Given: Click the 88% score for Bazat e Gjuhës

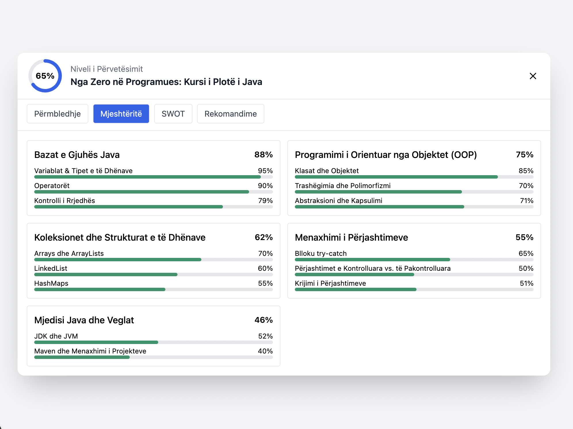Looking at the screenshot, I should pyautogui.click(x=263, y=155).
